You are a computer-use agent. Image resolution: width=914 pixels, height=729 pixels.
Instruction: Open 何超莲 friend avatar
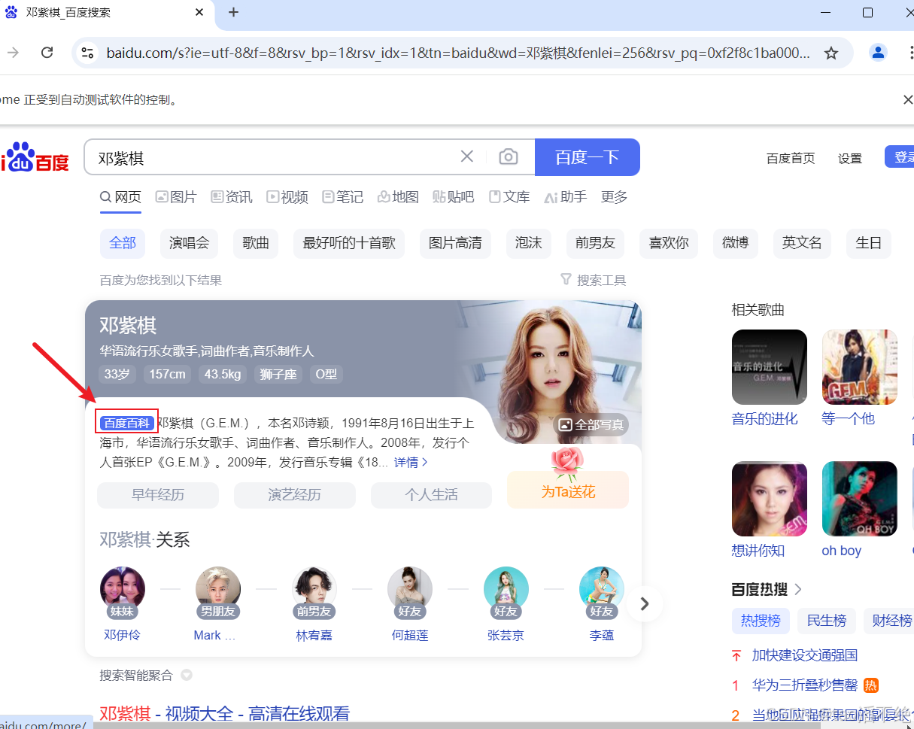[410, 589]
